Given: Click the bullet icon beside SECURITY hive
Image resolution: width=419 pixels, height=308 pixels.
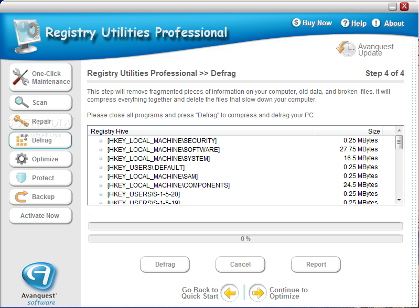Looking at the screenshot, I should click(101, 141).
